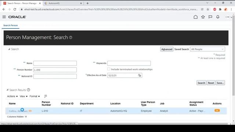Open the orange Actions icon for L-010 row
This screenshot has width=235, height=132.
pos(217,110)
